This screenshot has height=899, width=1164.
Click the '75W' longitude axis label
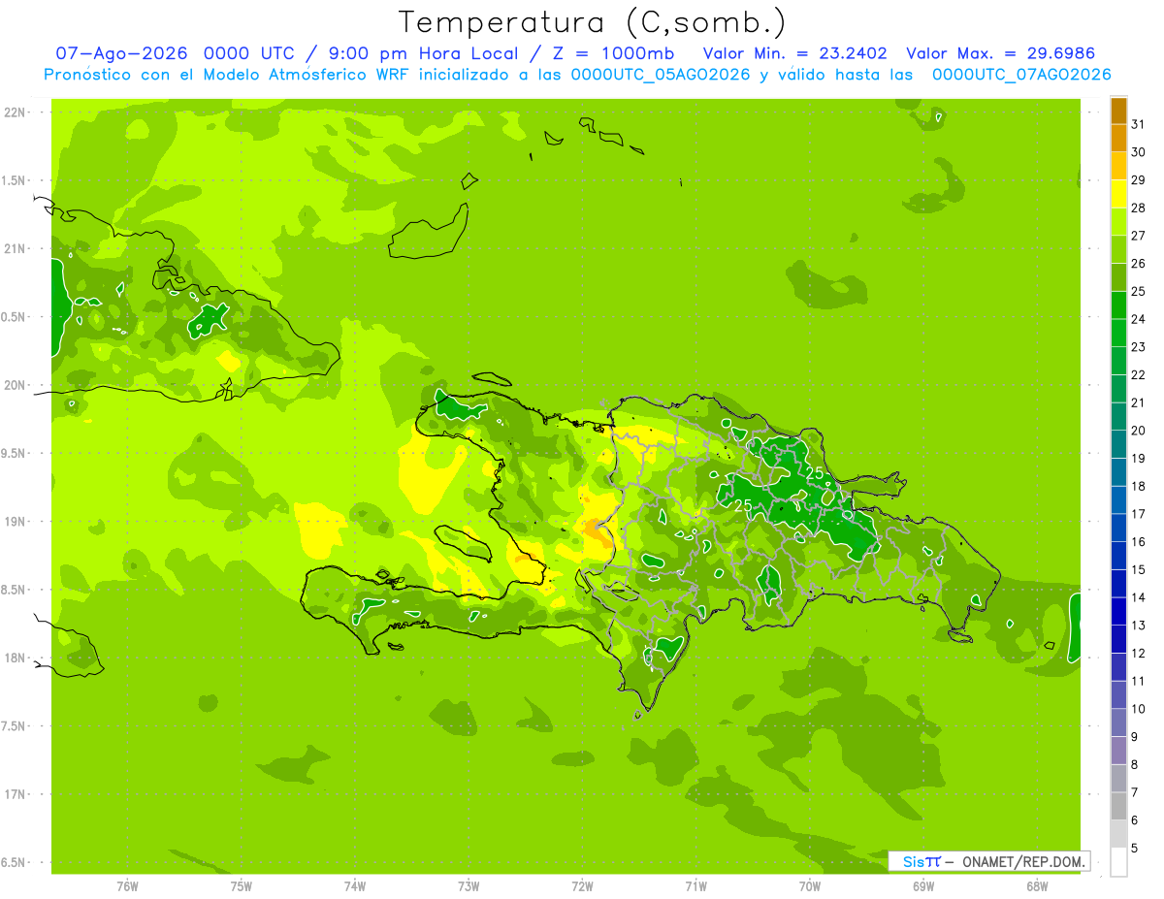click(x=242, y=886)
